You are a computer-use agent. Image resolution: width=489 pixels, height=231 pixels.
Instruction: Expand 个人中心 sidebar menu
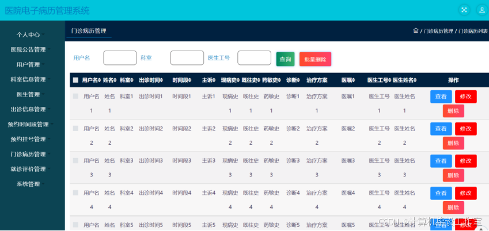click(x=30, y=34)
